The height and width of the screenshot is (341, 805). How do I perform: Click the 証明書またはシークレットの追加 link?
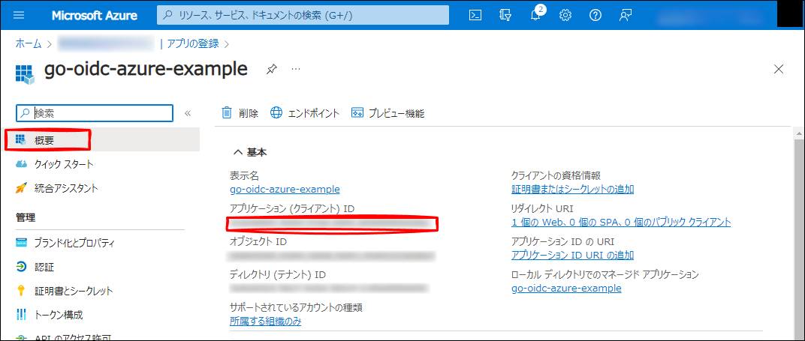(572, 189)
